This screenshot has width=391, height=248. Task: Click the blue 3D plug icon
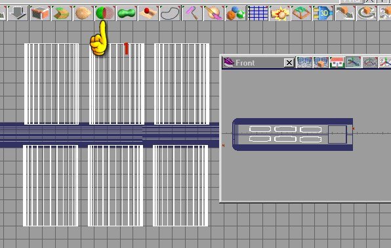323,12
